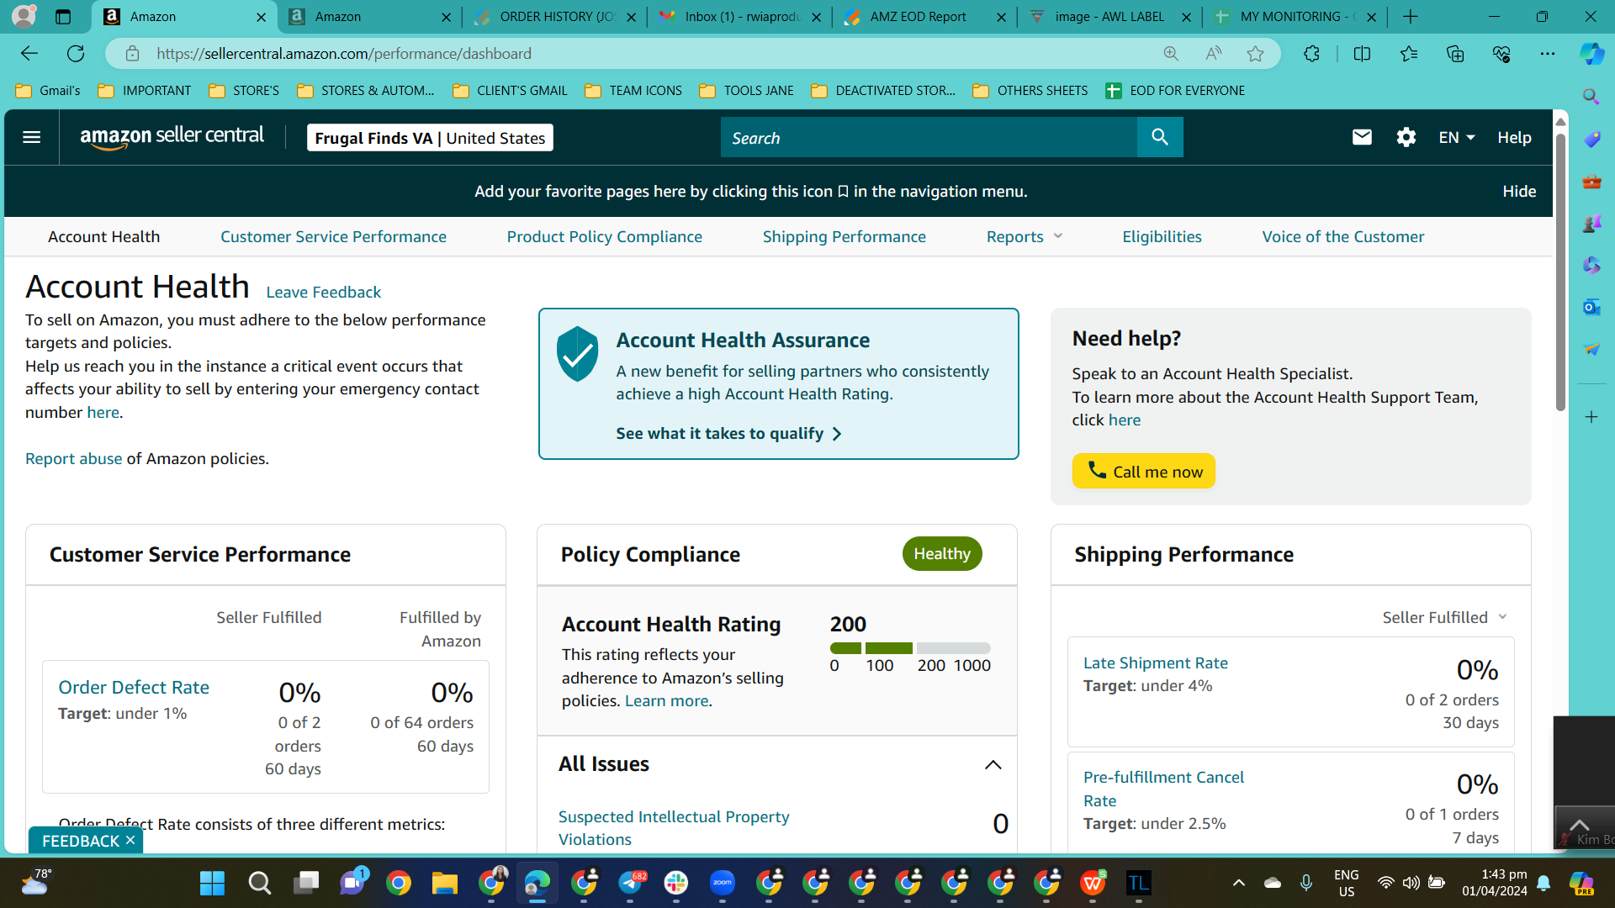Open the settings gear in Seller Central
This screenshot has width=1615, height=908.
pos(1406,137)
